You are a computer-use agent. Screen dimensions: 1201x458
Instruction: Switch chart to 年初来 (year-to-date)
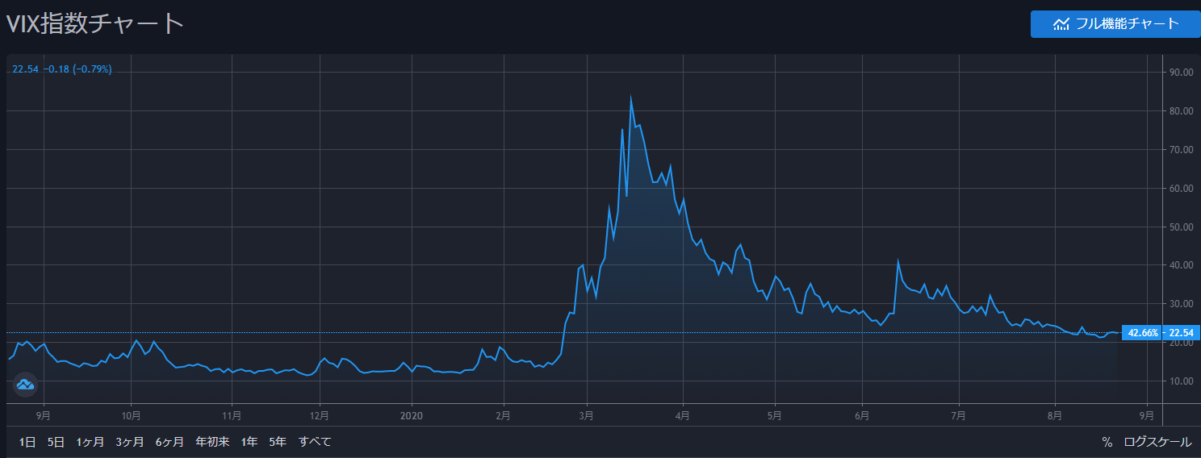(212, 442)
